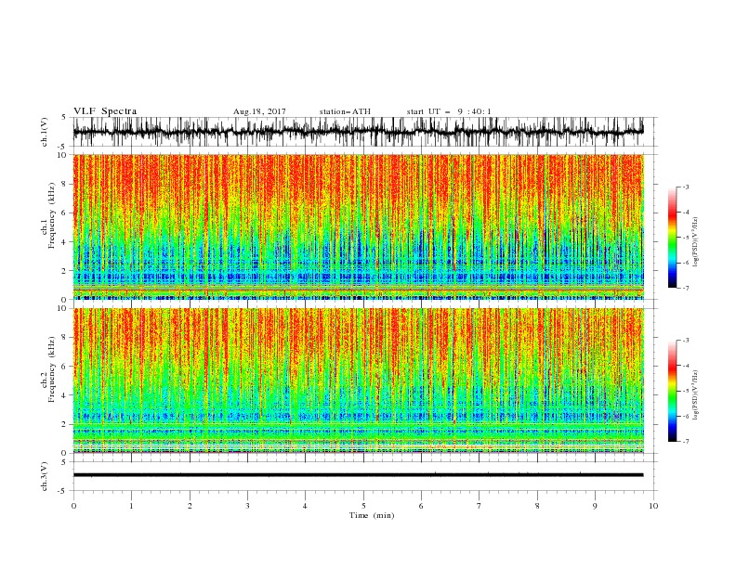Select the "start UT = 9 :40: 1" text
Screen dimensions: 736x568
449,111
